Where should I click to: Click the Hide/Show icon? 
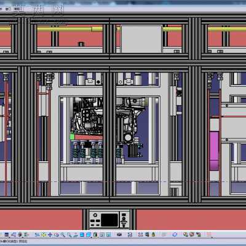click(x=102, y=234)
